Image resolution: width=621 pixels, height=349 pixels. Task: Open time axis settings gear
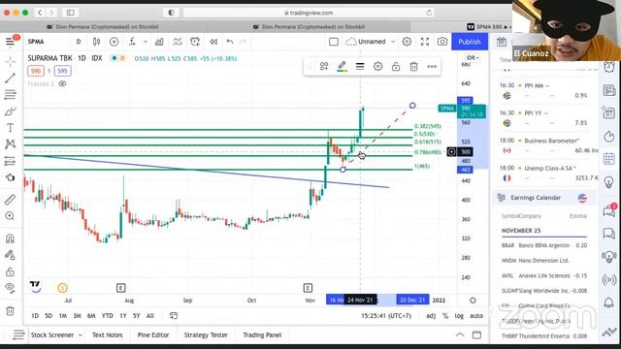pyautogui.click(x=473, y=301)
